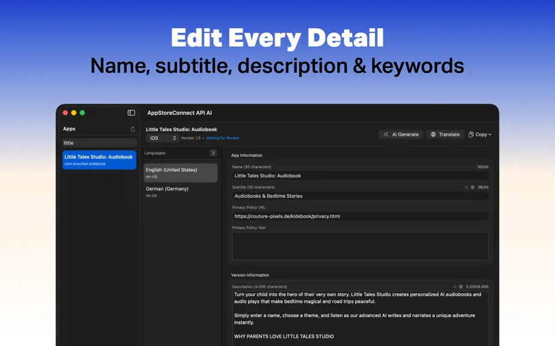Click the 'Privacy Policy URL' field label
The image size is (555, 346).
(x=249, y=208)
